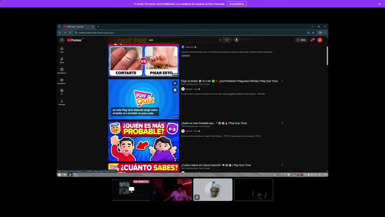Select the red-lit webcam participant tile

coord(172,190)
